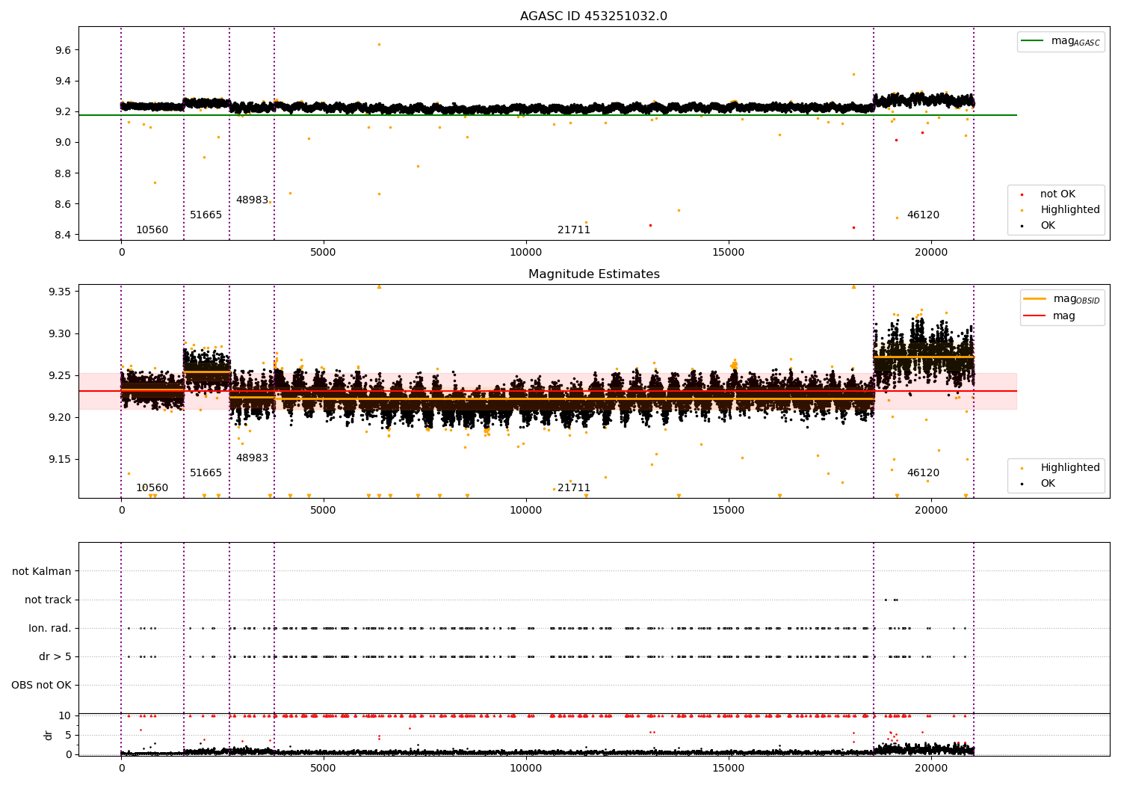Click x-axis tick 5000 under bottom plot

324,768
